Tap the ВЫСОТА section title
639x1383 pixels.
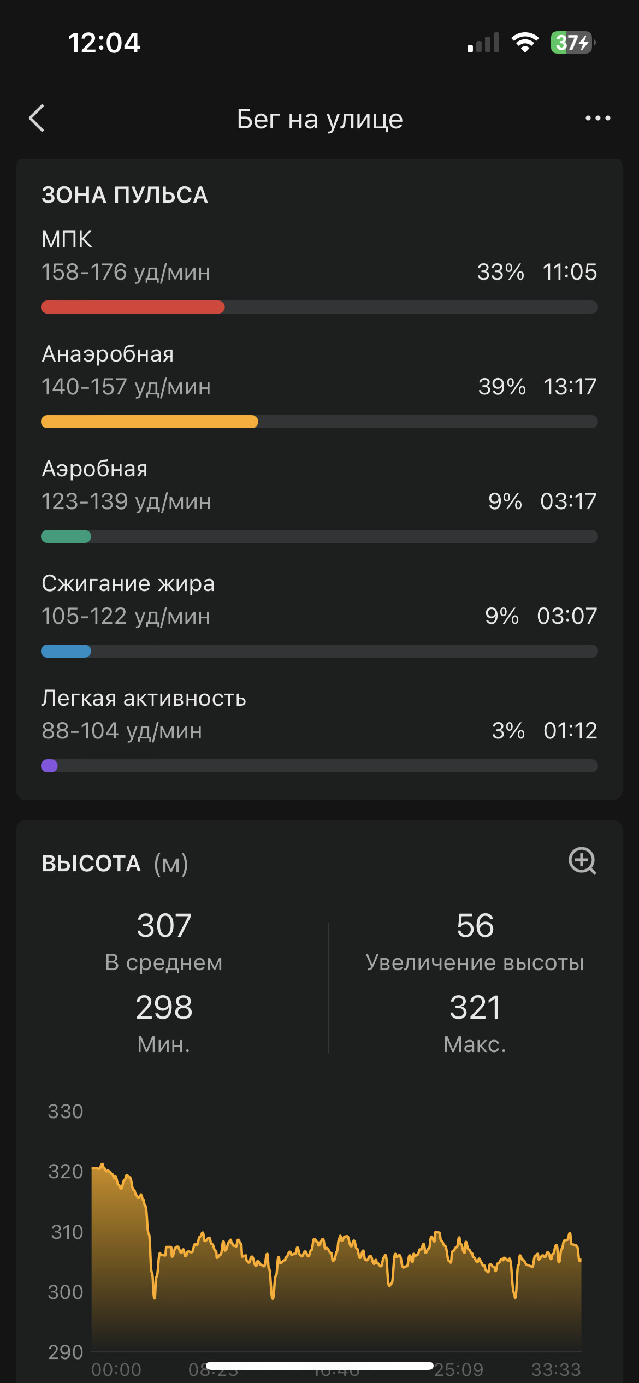[91, 864]
